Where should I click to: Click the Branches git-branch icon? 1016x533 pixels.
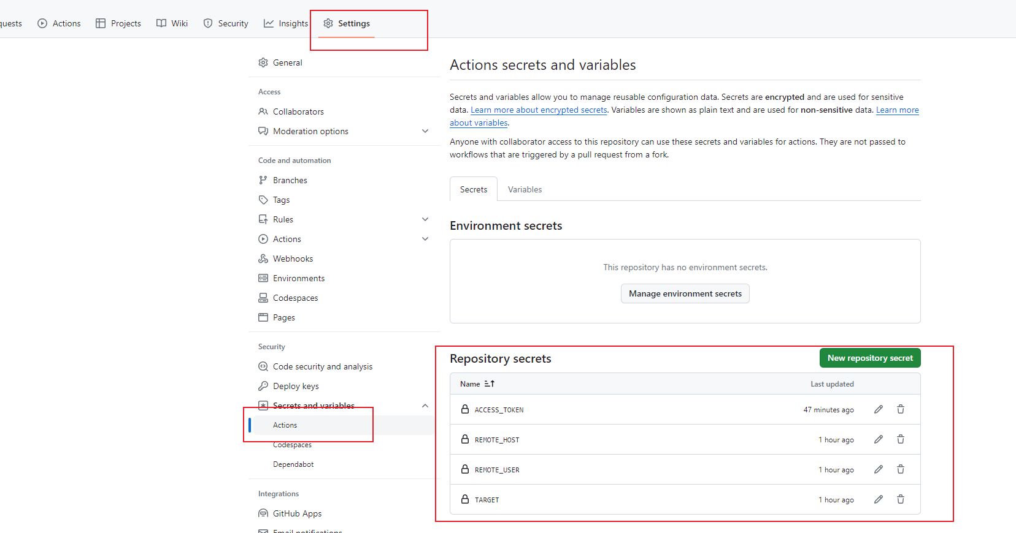(263, 180)
